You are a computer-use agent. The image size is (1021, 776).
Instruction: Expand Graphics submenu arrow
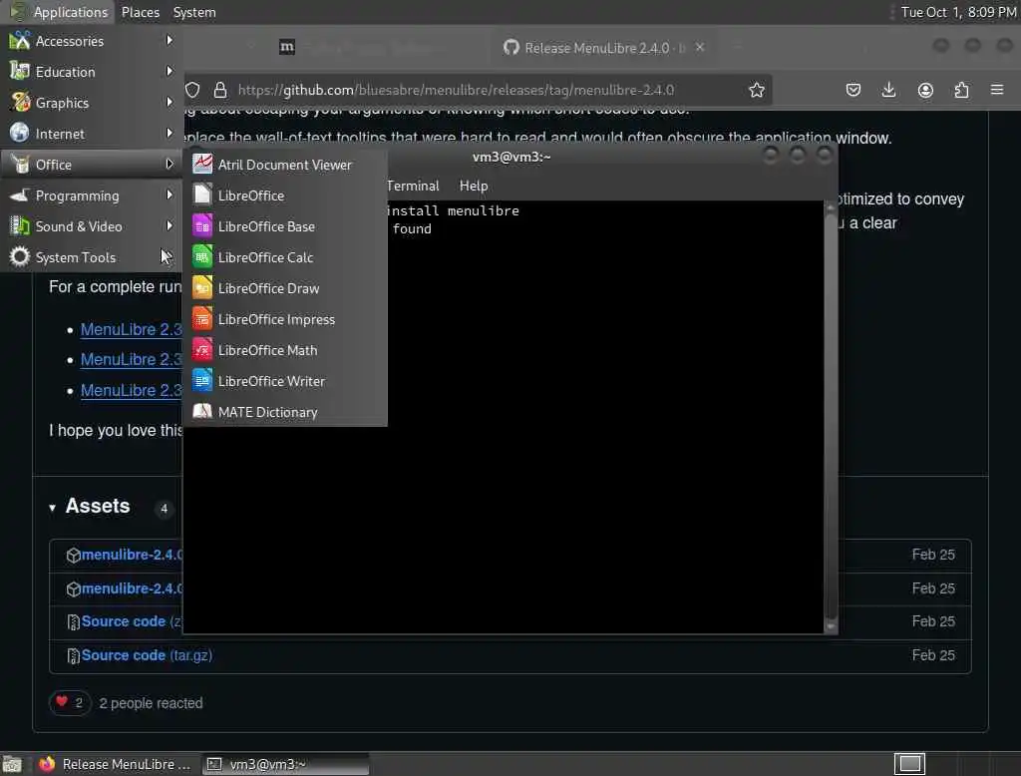170,102
